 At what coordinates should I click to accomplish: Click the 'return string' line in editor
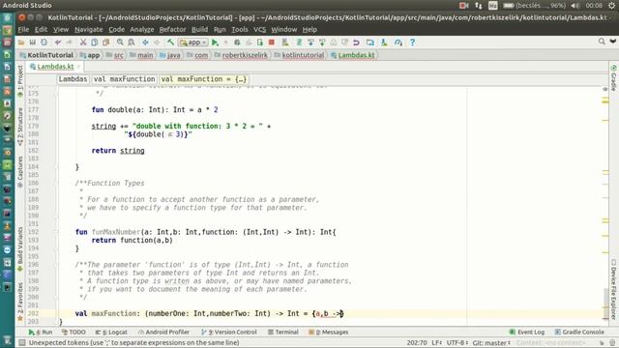coord(118,151)
